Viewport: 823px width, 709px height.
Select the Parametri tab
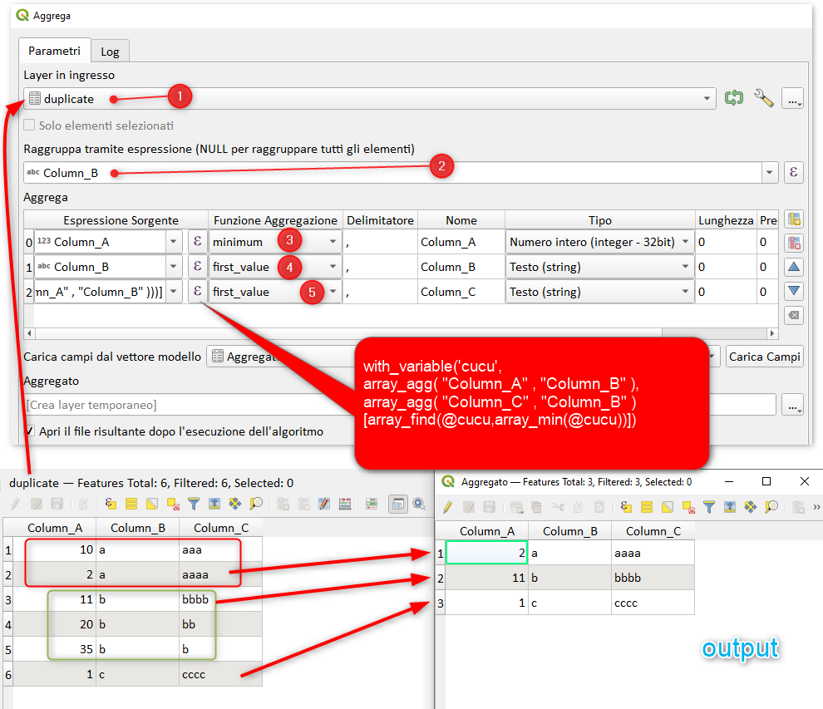(54, 51)
